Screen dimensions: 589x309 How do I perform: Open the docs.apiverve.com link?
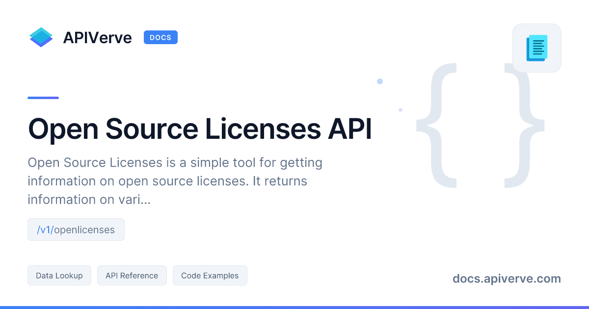pyautogui.click(x=507, y=279)
